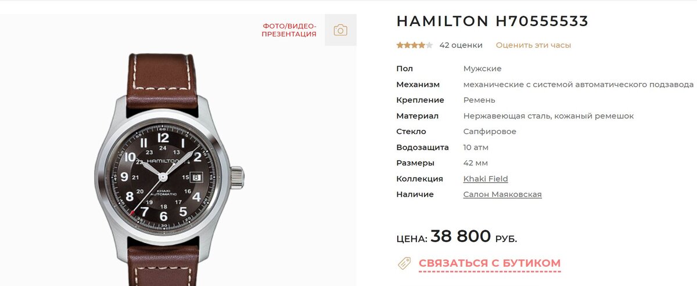Open the 42 оценки ratings count
Image resolution: width=697 pixels, height=286 pixels.
coord(461,45)
